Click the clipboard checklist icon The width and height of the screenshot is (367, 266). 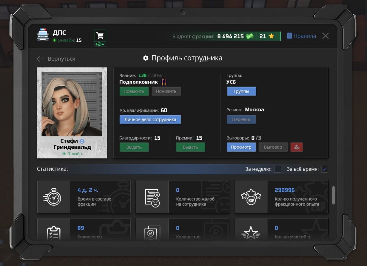click(54, 233)
